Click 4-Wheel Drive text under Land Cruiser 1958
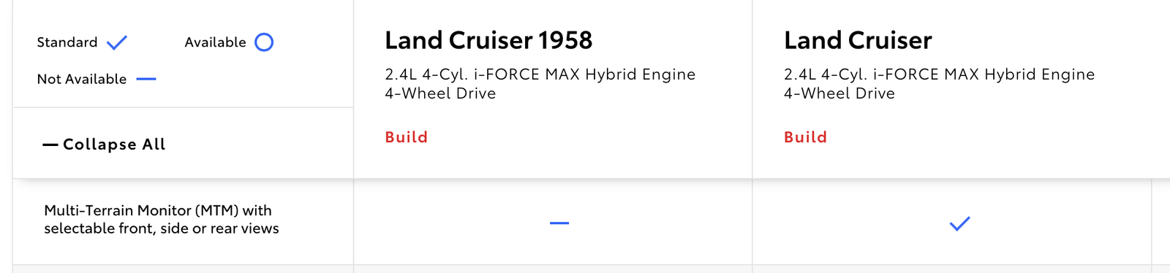Viewport: 1170px width, 273px height. click(x=441, y=93)
